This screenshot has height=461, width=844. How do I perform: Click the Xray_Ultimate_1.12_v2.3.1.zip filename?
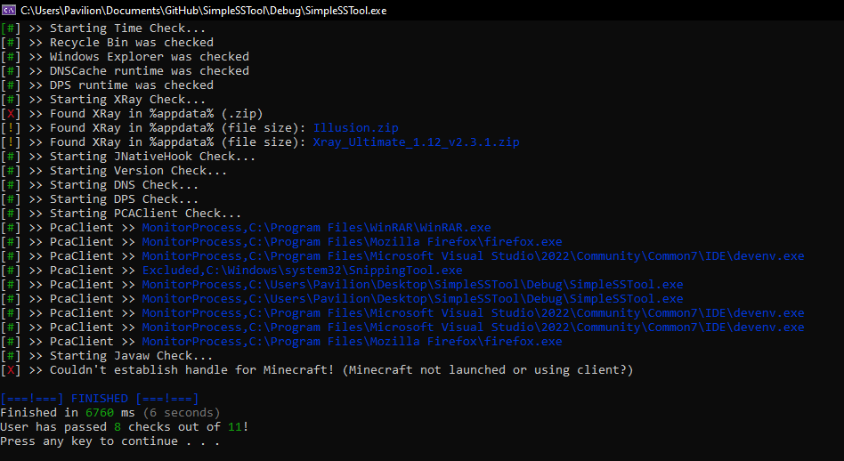pos(416,142)
